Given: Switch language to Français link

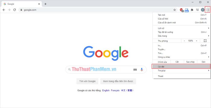Looking at the screenshot, I should (x=115, y=90).
